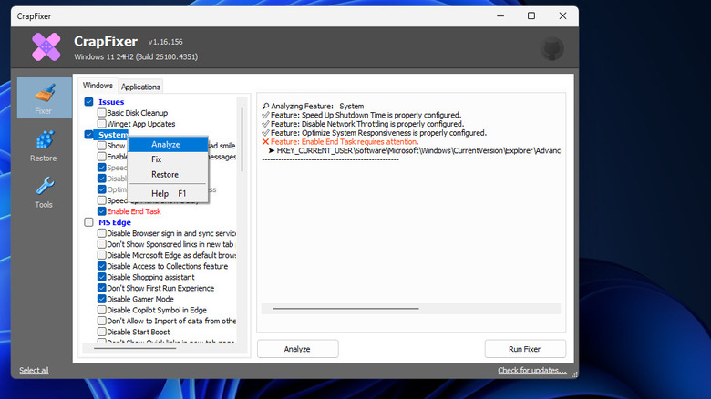Switch to the Applications tab
The width and height of the screenshot is (711, 399).
[140, 87]
